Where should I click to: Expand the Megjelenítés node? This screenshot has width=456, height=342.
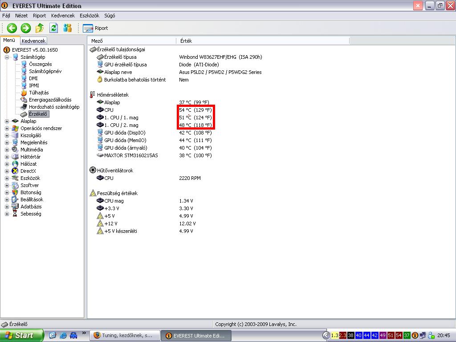[x=7, y=142]
